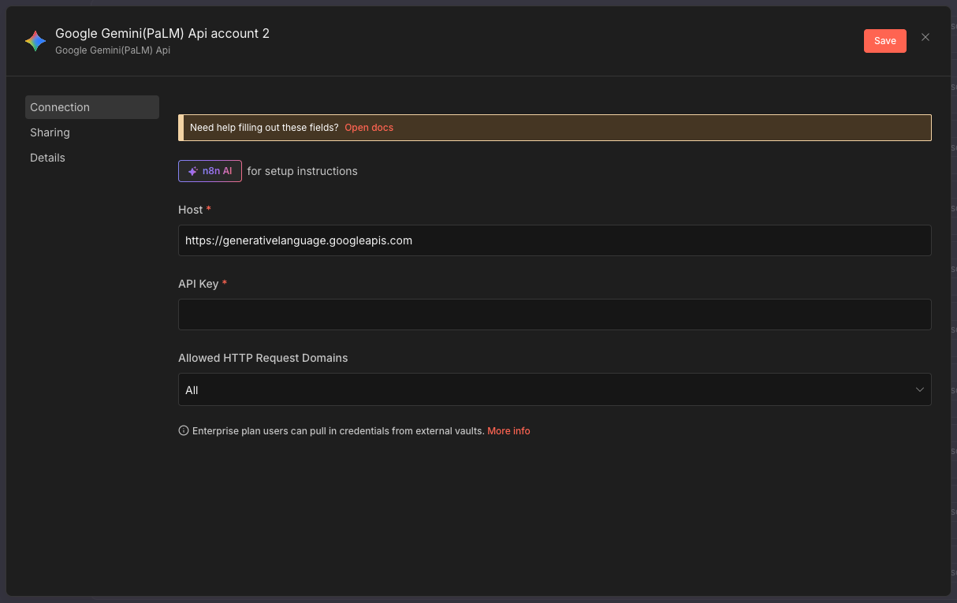Screen dimensions: 957x603
Task: Open the n8n AI setup instructions
Action: click(210, 170)
